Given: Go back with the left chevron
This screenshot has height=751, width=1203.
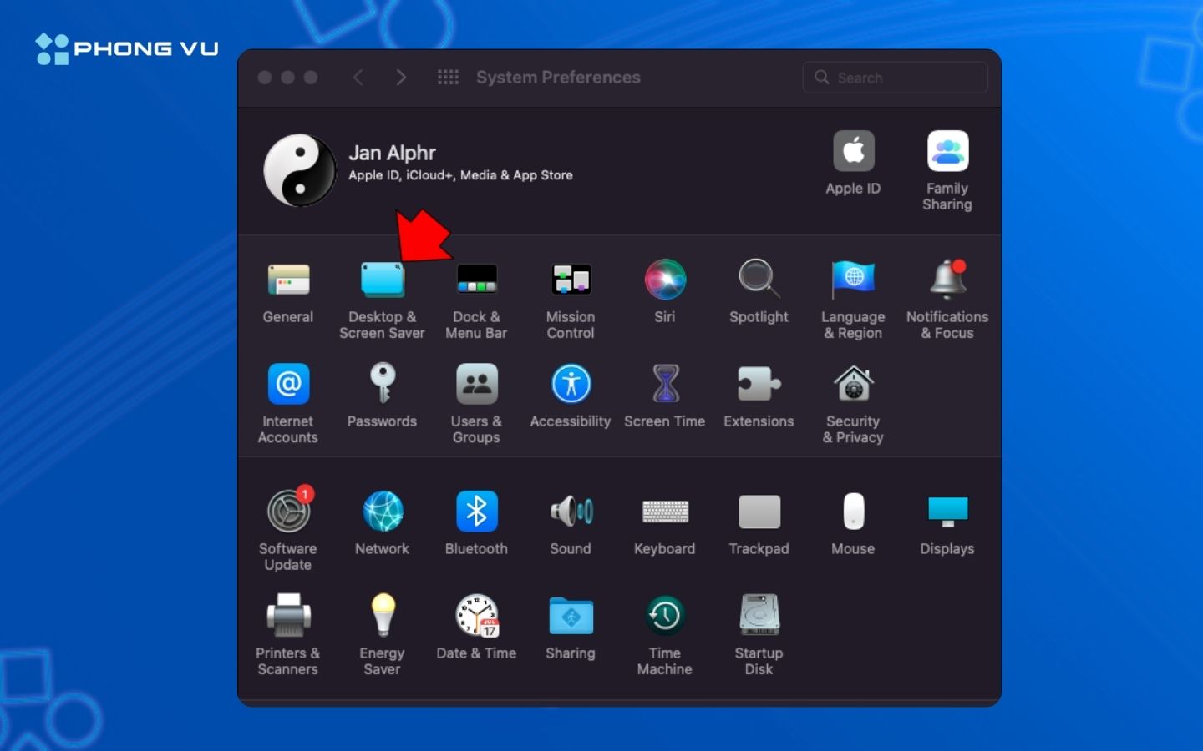Looking at the screenshot, I should tap(358, 78).
